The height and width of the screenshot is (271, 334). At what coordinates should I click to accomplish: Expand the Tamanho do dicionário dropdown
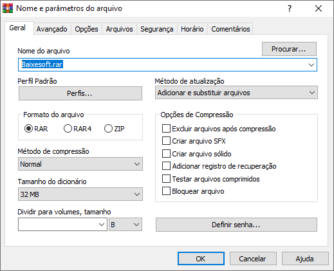click(x=80, y=194)
